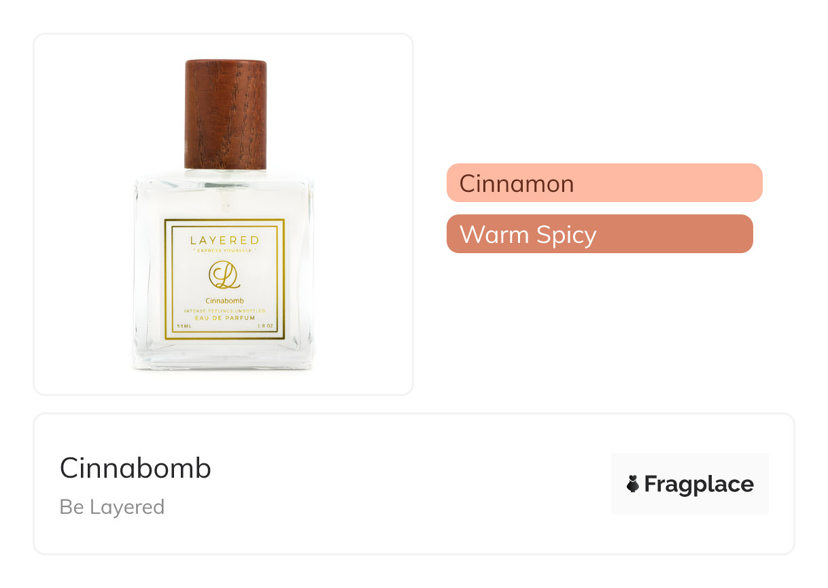Click the Fragplace logo icon
This screenshot has height=588, width=828.
633,484
